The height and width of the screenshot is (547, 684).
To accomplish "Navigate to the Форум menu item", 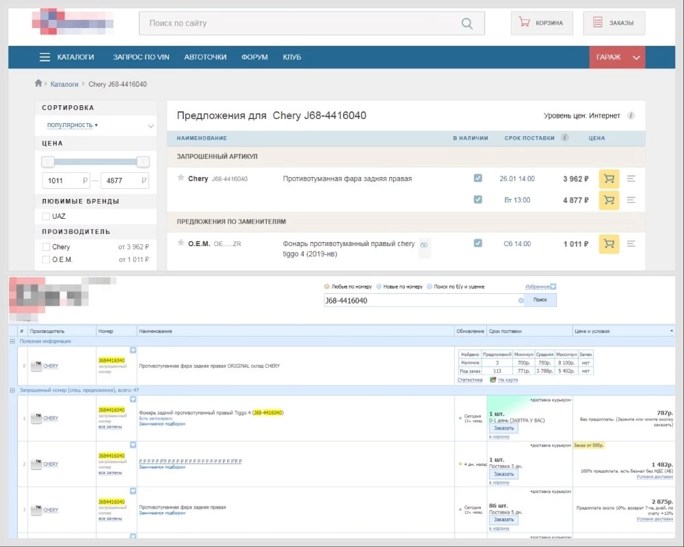I will point(254,57).
